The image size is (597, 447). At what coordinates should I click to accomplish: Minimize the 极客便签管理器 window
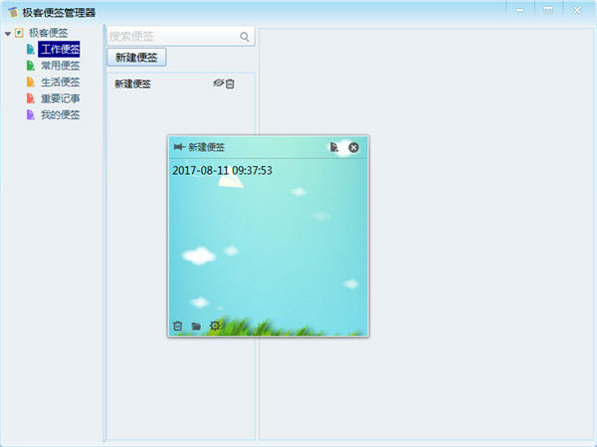519,11
